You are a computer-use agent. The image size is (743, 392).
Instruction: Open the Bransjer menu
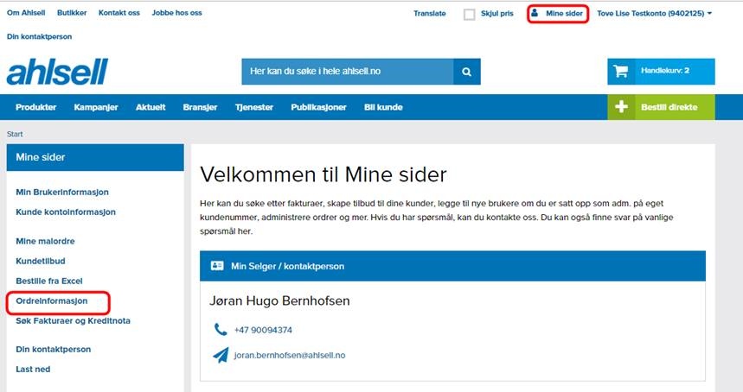[x=200, y=107]
